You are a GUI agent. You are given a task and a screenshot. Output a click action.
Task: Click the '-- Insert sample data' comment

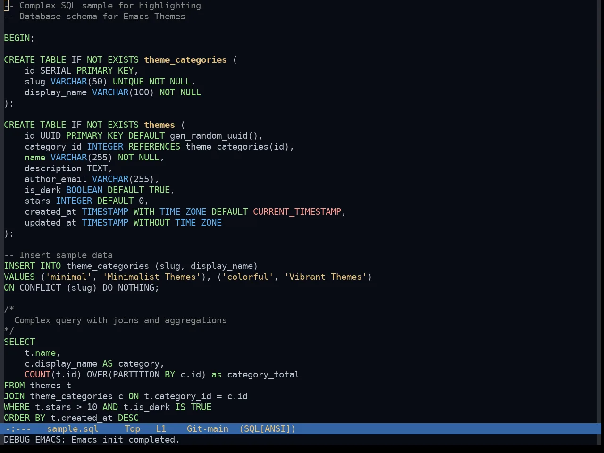click(58, 255)
